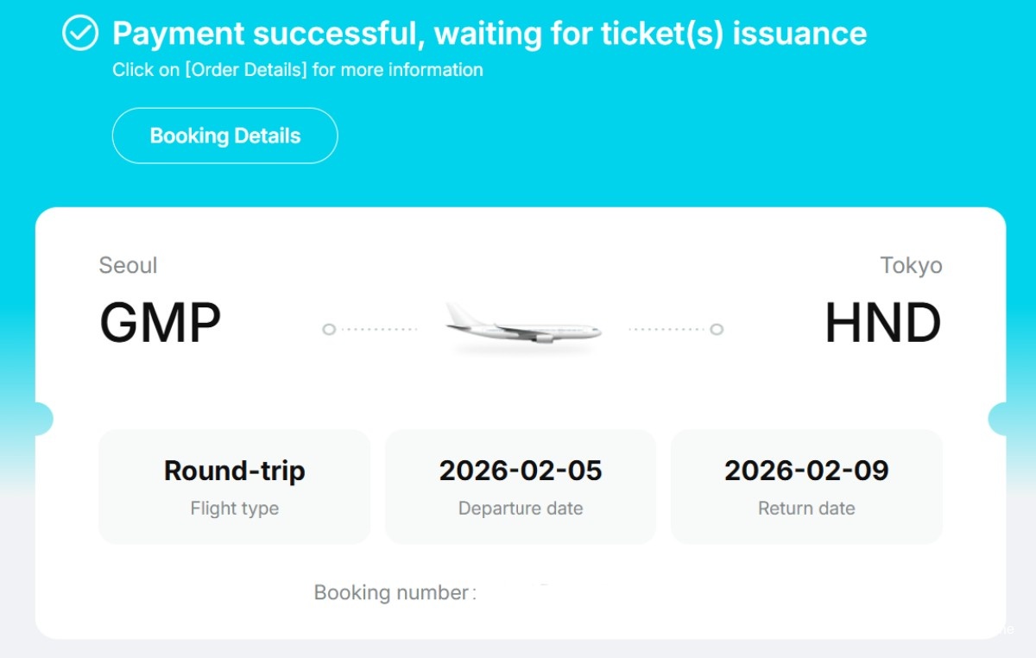Click the Return date caption
Screen dimensions: 1036x658
click(806, 509)
